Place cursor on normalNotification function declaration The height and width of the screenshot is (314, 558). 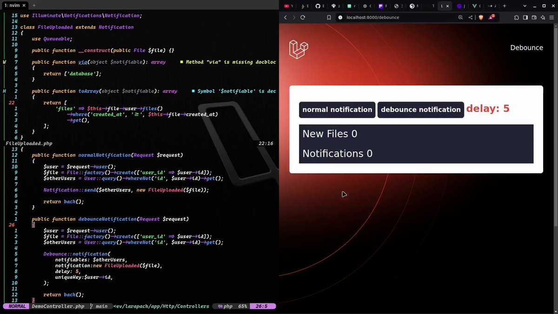click(107, 155)
